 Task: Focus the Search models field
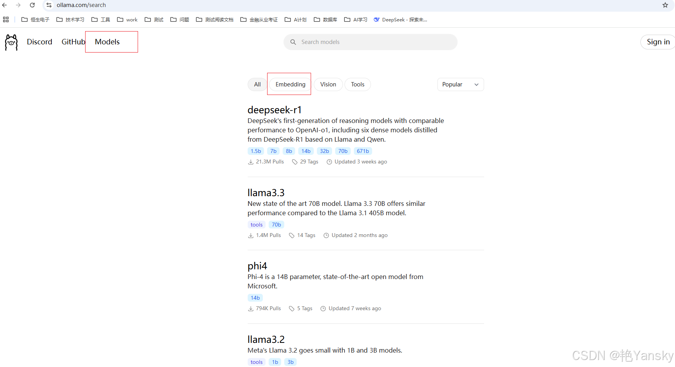tap(371, 42)
